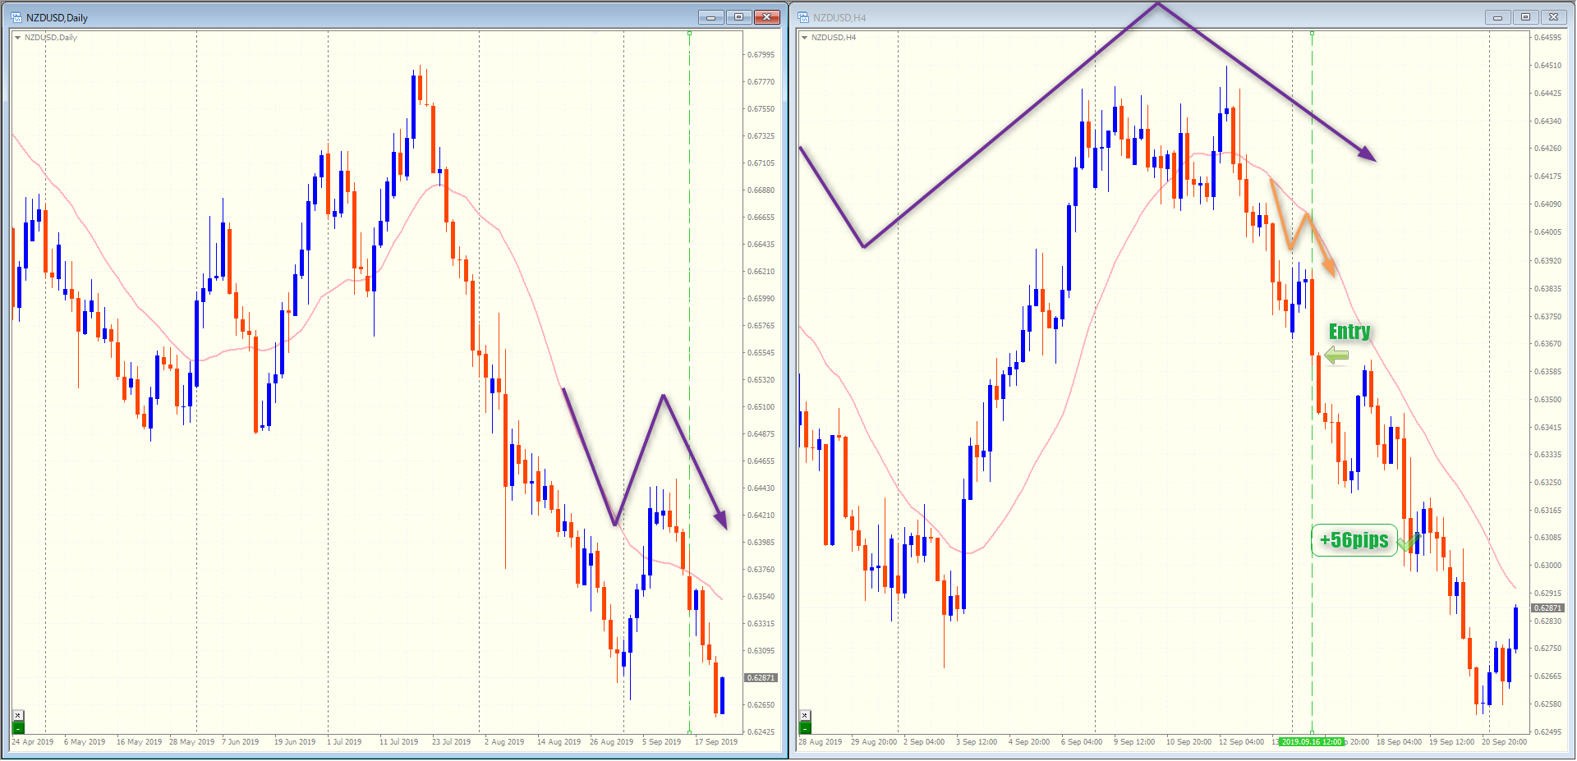Click the NZDUSD Daily window chart icon
The width and height of the screenshot is (1577, 761).
coord(16,17)
